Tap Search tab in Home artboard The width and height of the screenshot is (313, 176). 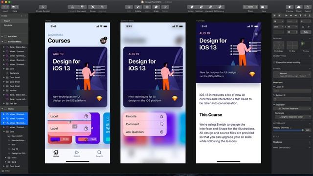click(x=99, y=154)
